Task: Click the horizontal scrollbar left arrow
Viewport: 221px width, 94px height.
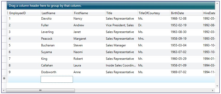Action: coord(4,90)
